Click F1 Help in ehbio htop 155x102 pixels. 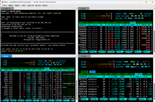click(x=83, y=52)
